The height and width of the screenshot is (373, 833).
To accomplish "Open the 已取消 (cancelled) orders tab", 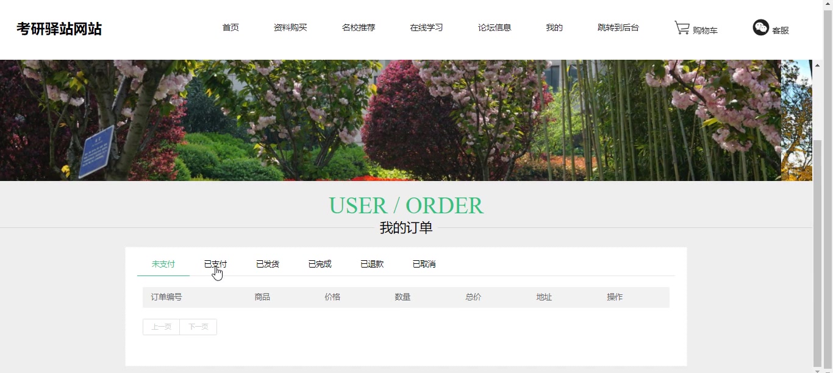I will point(423,264).
